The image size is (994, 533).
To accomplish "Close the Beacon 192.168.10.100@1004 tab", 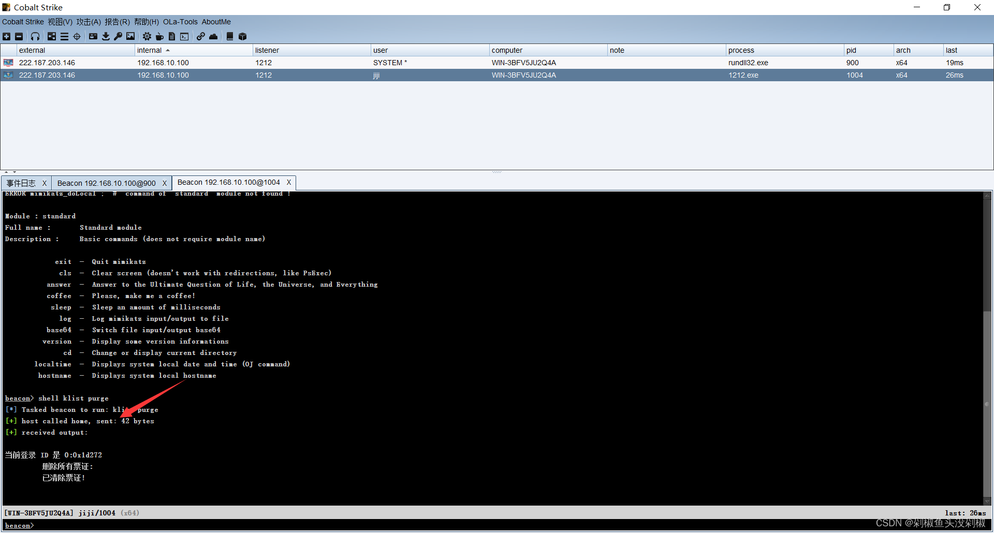I will (x=289, y=182).
